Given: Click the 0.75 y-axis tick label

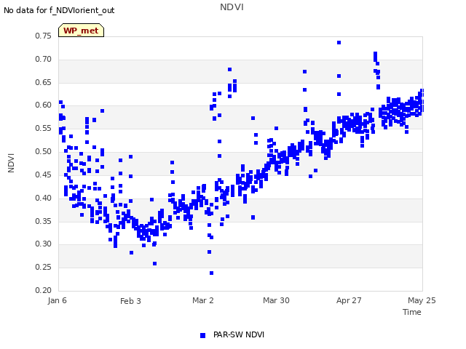Looking at the screenshot, I should tap(44, 36).
